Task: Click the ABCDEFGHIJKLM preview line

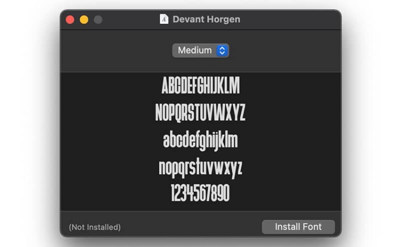Action: tap(201, 85)
